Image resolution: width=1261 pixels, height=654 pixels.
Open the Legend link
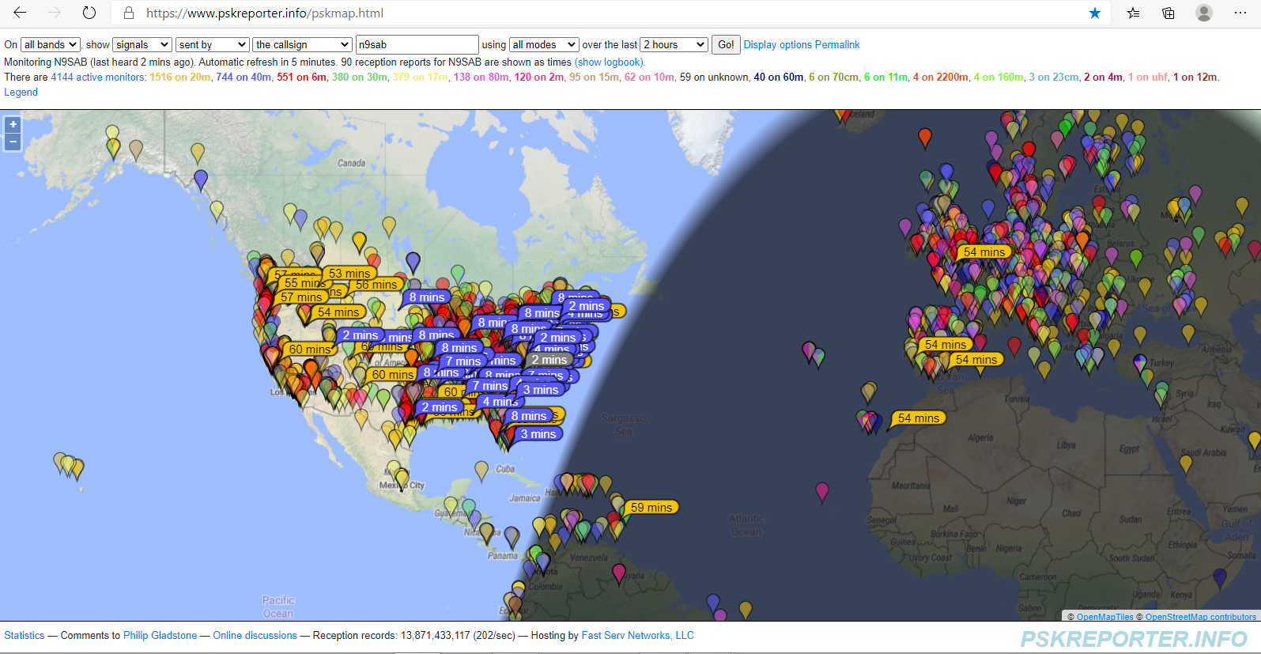[21, 93]
